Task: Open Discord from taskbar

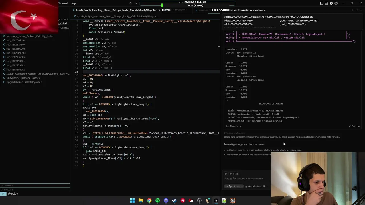Action: [166, 201]
